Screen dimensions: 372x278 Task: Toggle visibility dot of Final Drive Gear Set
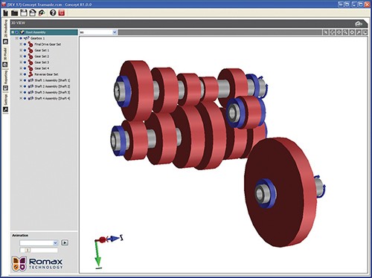pyautogui.click(x=25, y=45)
